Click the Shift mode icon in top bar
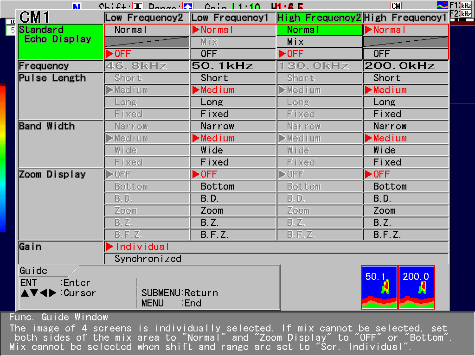475x356 pixels. [x=138, y=6]
